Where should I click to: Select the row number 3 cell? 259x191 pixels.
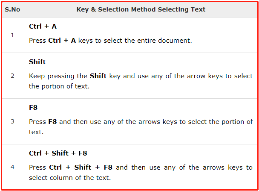click(x=12, y=122)
